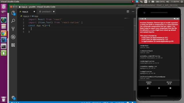
Task: Click the editor vertical scrollbar
Action: 135,54
